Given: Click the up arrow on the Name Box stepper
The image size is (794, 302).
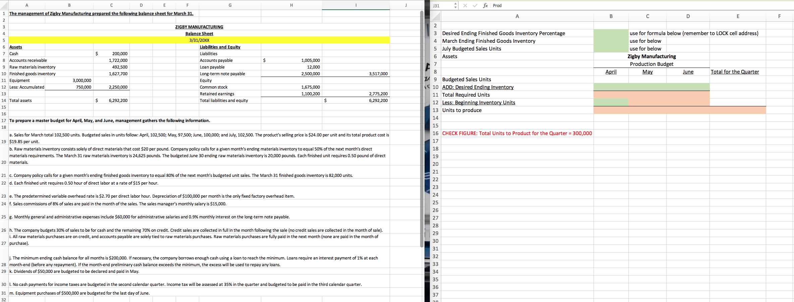Looking at the screenshot, I should point(455,4).
